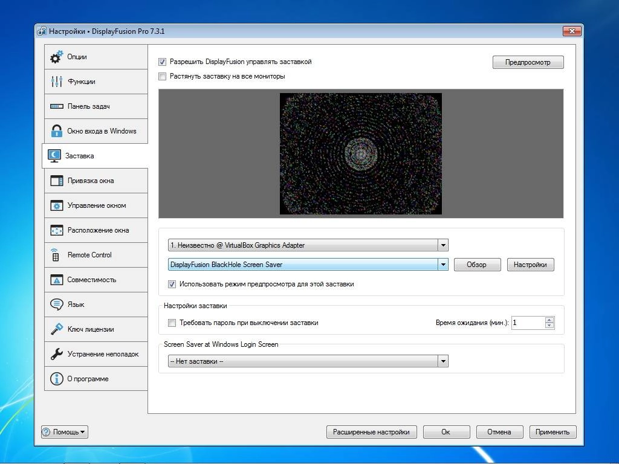Click the Применить button
619x464 pixels.
click(553, 432)
